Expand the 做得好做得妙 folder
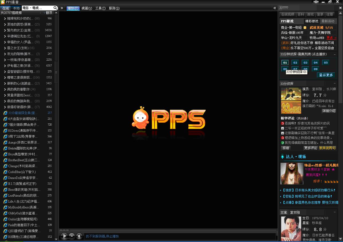The height and width of the screenshot is (242, 343). coord(5,107)
